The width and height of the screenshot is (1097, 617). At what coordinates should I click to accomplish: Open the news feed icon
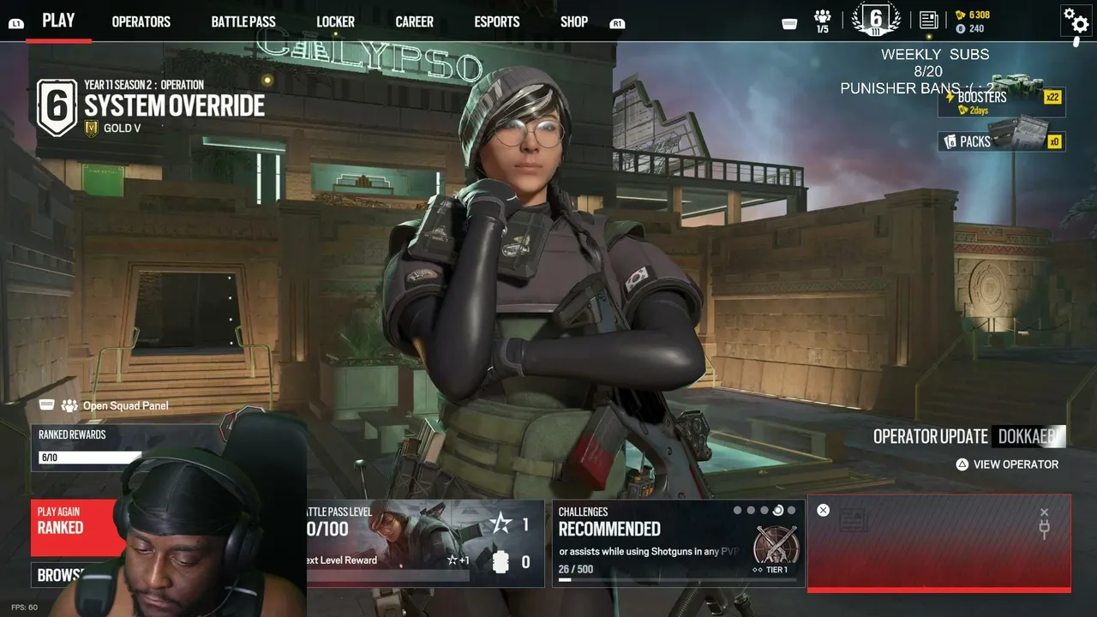click(x=928, y=20)
